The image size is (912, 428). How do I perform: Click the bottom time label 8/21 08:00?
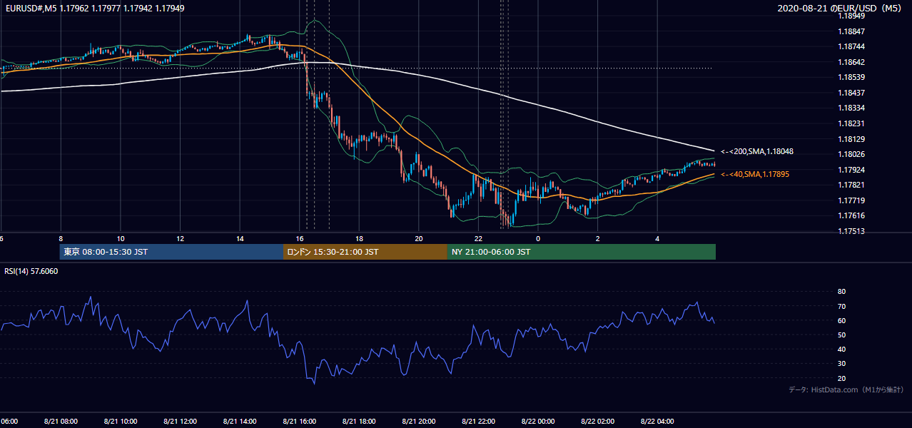[x=61, y=422]
